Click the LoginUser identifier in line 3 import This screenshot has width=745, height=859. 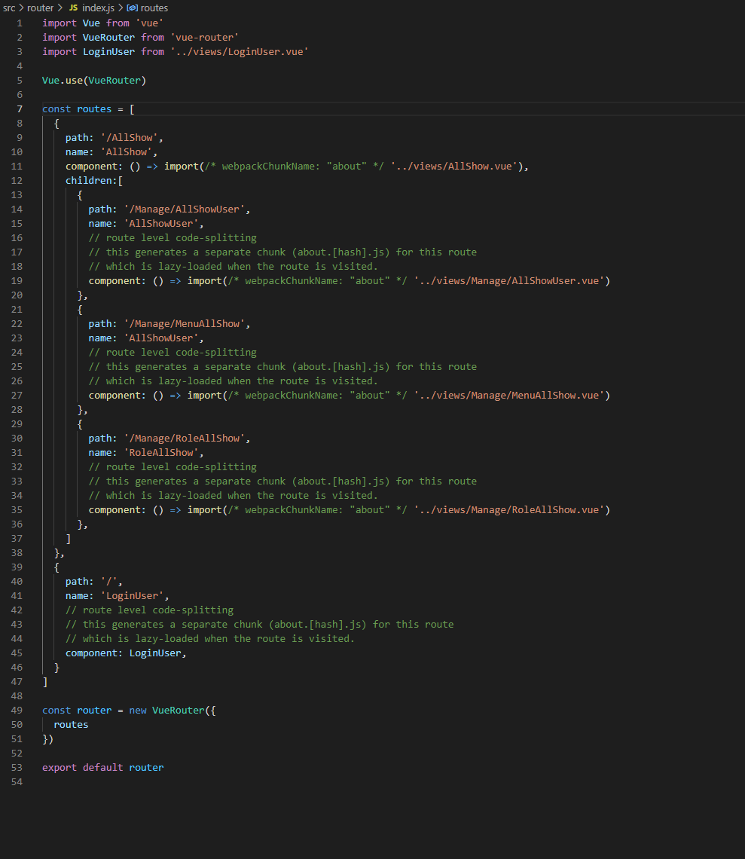click(x=108, y=51)
